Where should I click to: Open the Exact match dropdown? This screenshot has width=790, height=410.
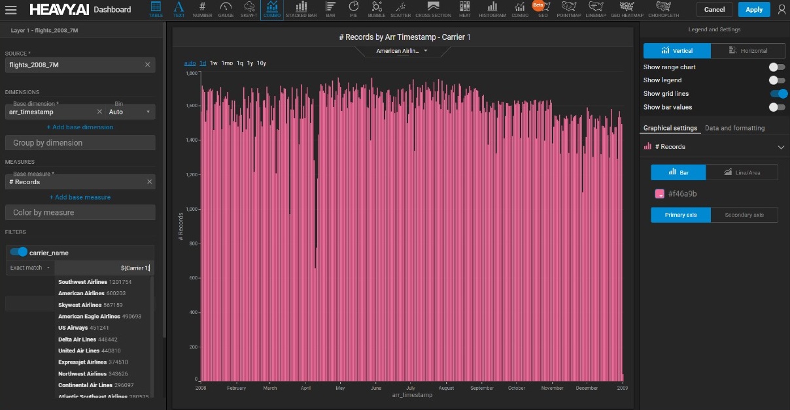point(29,268)
